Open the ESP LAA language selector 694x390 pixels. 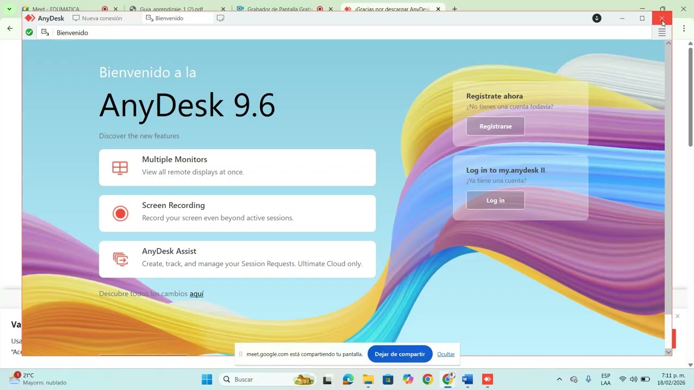(606, 379)
